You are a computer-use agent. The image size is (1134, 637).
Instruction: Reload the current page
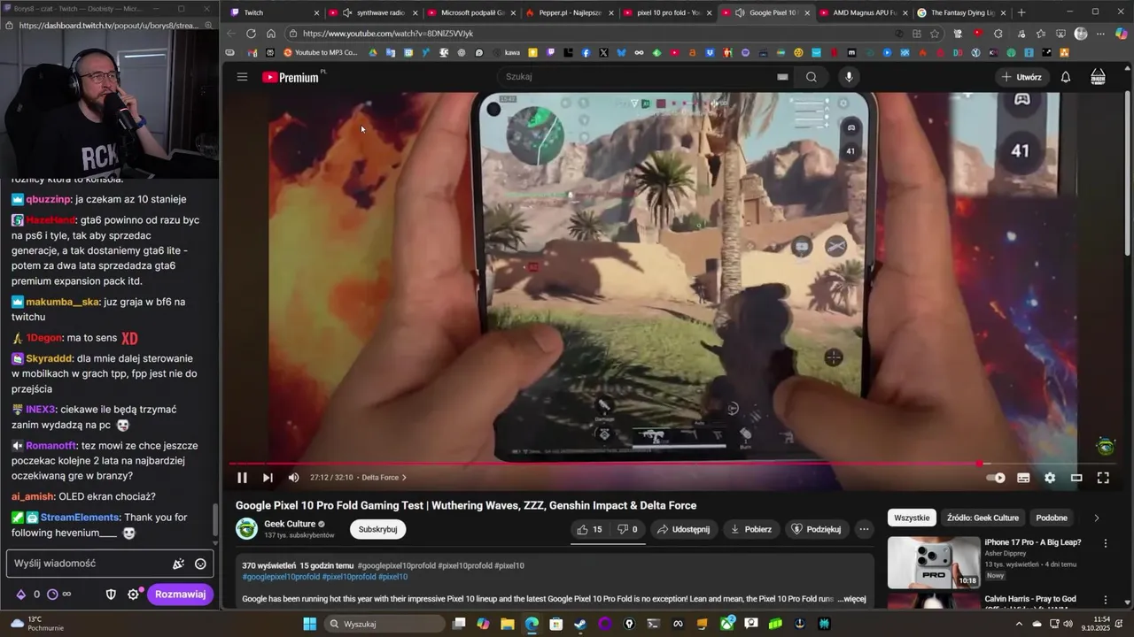pos(251,34)
